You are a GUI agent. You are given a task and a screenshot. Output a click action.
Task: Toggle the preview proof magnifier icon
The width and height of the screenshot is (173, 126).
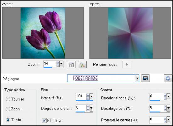coord(82,65)
